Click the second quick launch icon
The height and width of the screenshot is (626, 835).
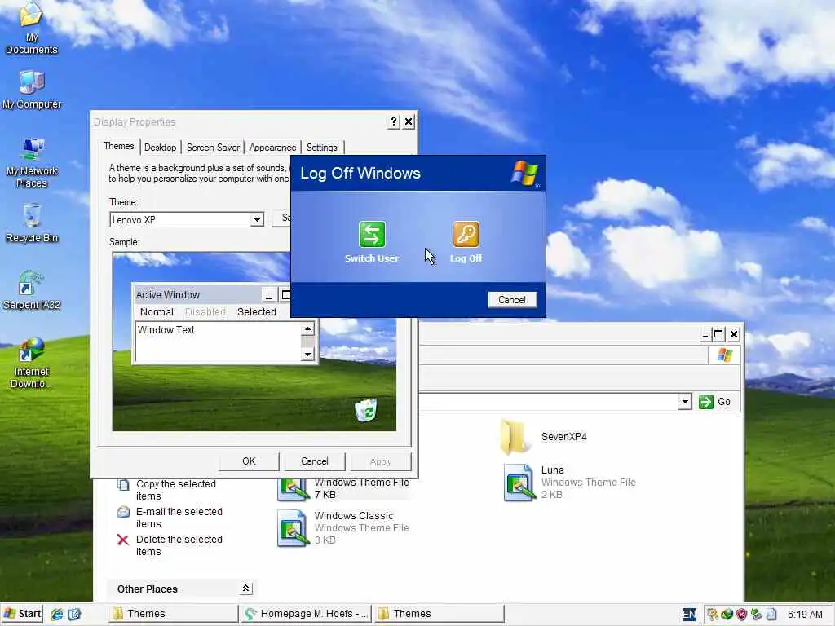tap(74, 615)
